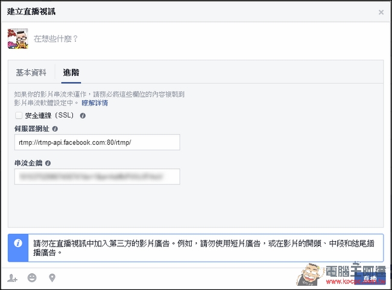Click info icon beside 伺服器網址 label
The width and height of the screenshot is (392, 290).
[x=55, y=129]
